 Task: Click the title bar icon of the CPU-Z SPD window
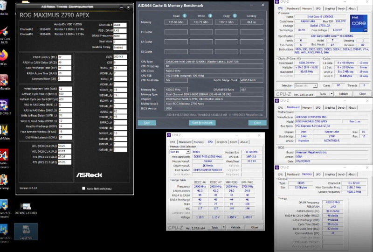pos(169,135)
